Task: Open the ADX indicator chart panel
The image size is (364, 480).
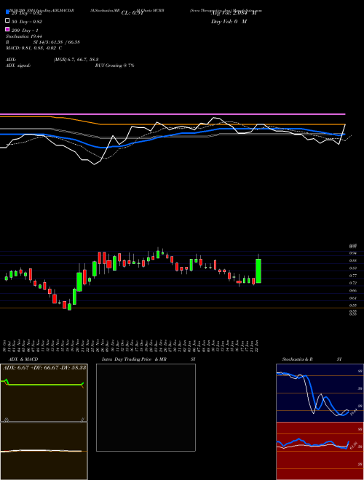Action: coord(44,393)
